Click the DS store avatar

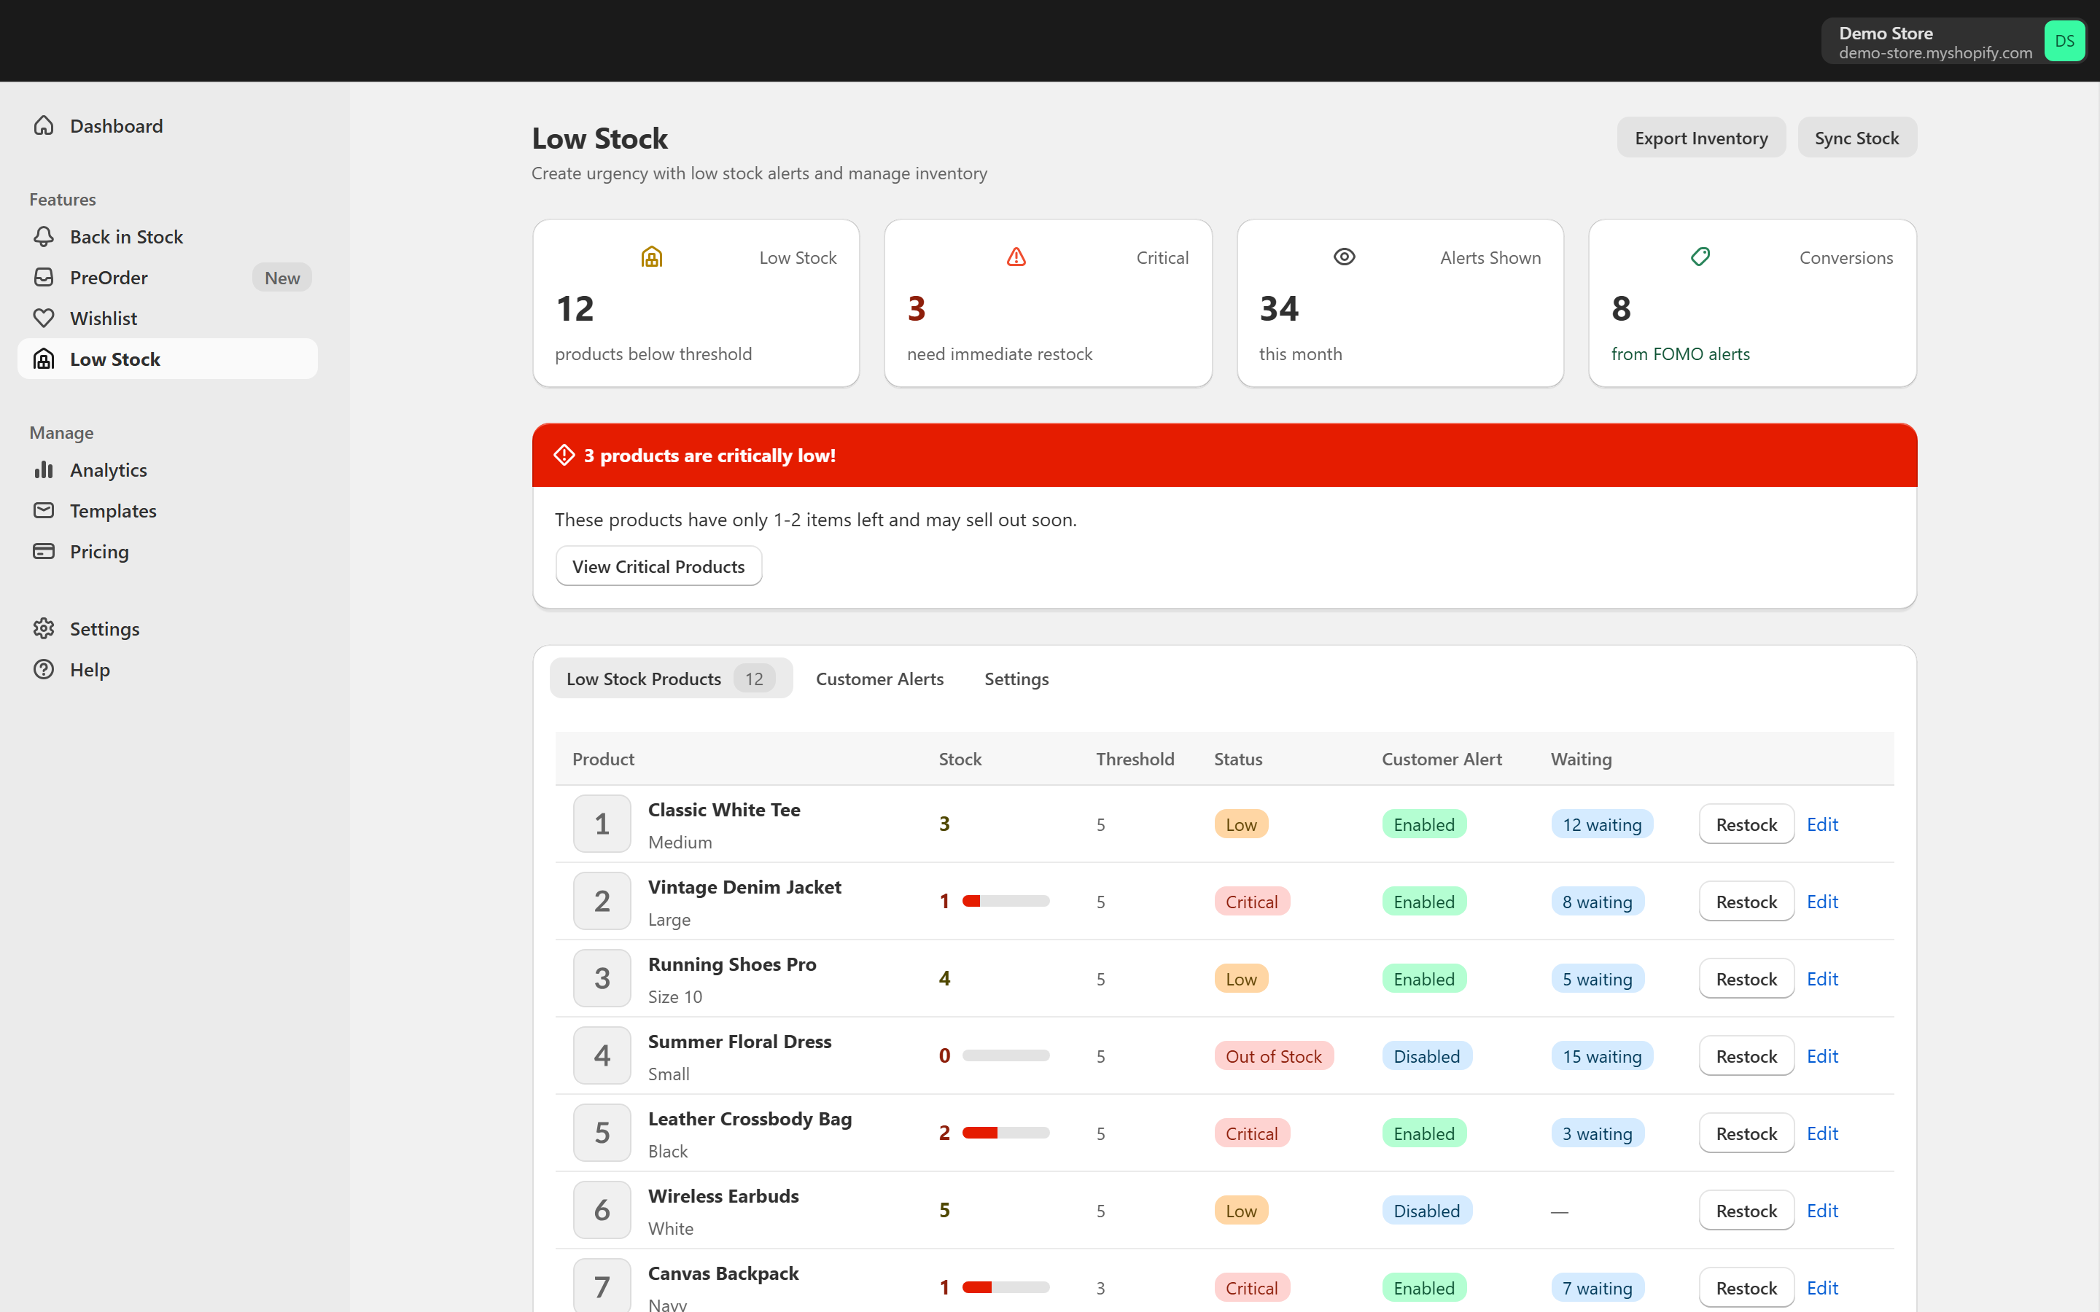point(2064,41)
